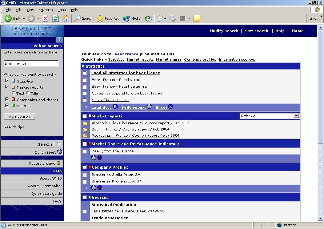Uncheck the Statistics search option
This screenshot has height=229, width=324.
7,81
